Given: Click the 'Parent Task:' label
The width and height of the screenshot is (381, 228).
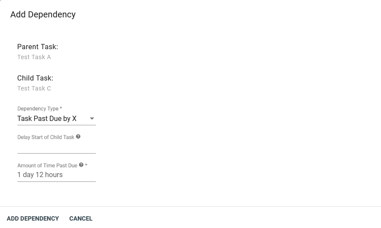Looking at the screenshot, I should [37, 47].
